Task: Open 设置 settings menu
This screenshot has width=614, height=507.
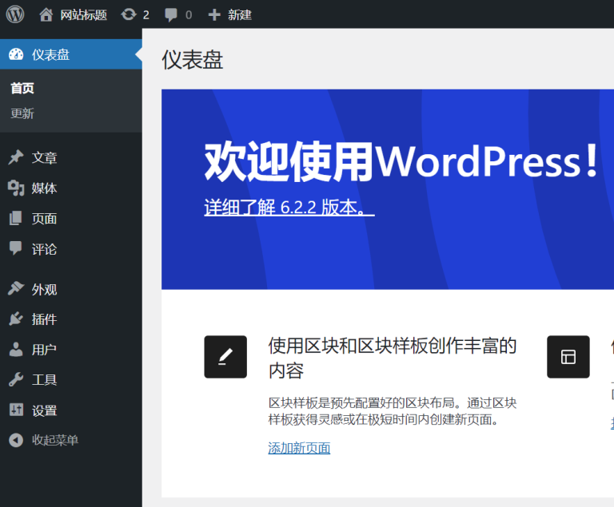Action: [44, 410]
